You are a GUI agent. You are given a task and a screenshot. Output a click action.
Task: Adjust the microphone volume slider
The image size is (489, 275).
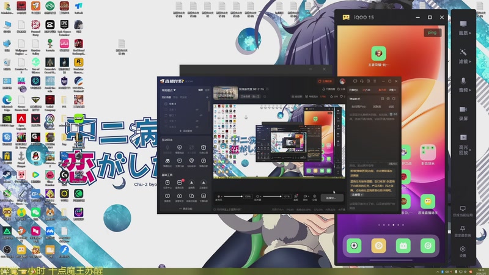click(233, 196)
